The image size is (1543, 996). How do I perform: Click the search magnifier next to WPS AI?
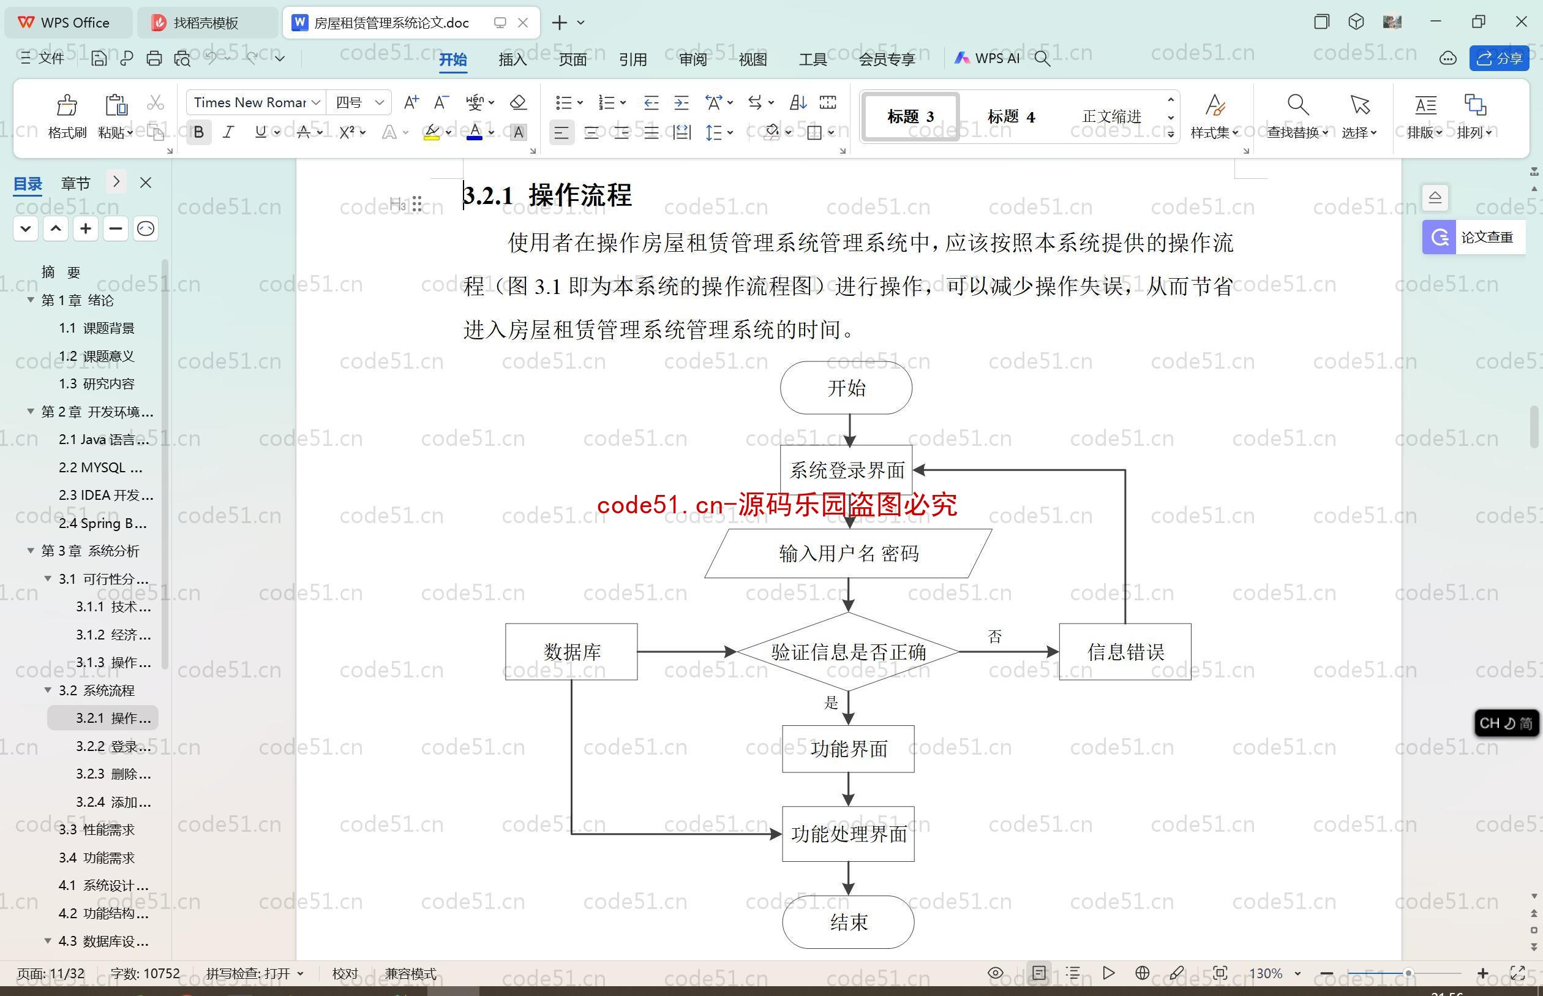pyautogui.click(x=1042, y=59)
